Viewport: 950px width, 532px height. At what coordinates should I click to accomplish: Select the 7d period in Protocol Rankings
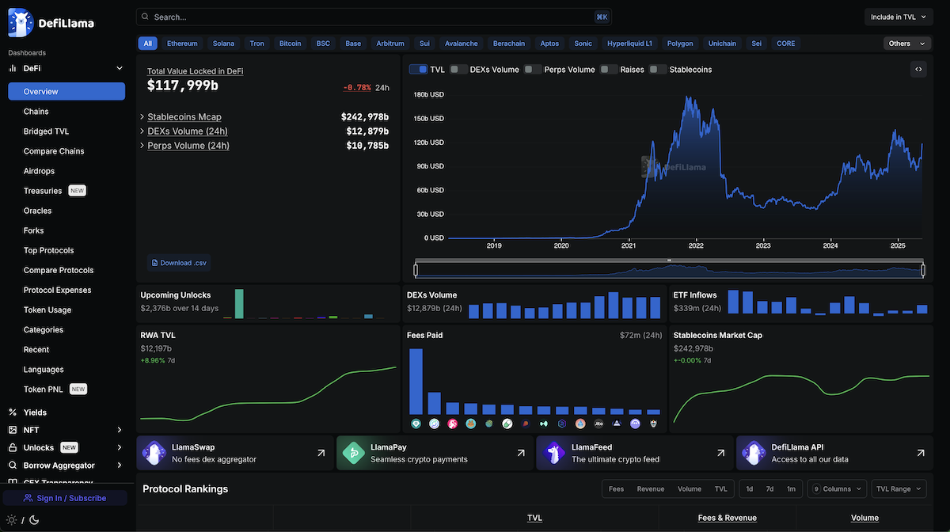pyautogui.click(x=769, y=489)
